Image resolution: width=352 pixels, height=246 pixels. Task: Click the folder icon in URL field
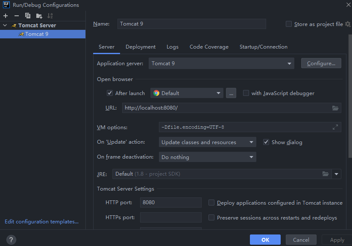335,108
